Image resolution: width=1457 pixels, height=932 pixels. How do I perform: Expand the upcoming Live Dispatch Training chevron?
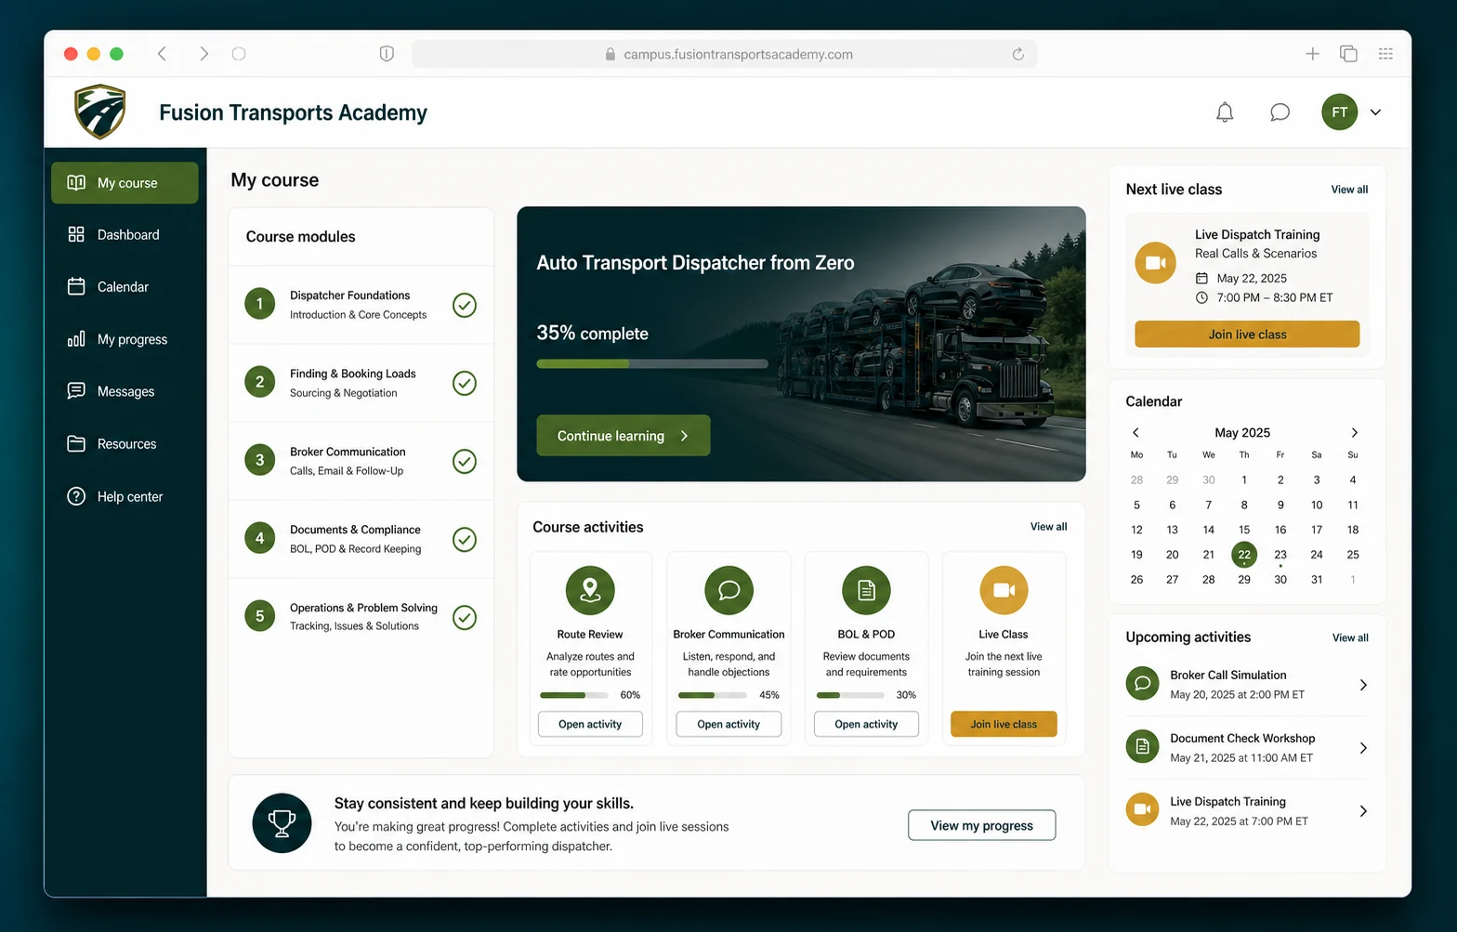(x=1363, y=811)
